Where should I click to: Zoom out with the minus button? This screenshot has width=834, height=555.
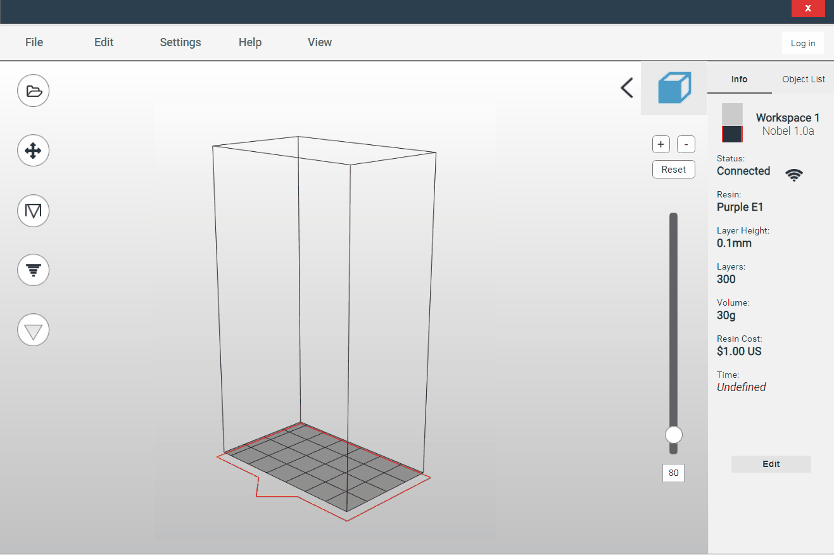tap(686, 144)
